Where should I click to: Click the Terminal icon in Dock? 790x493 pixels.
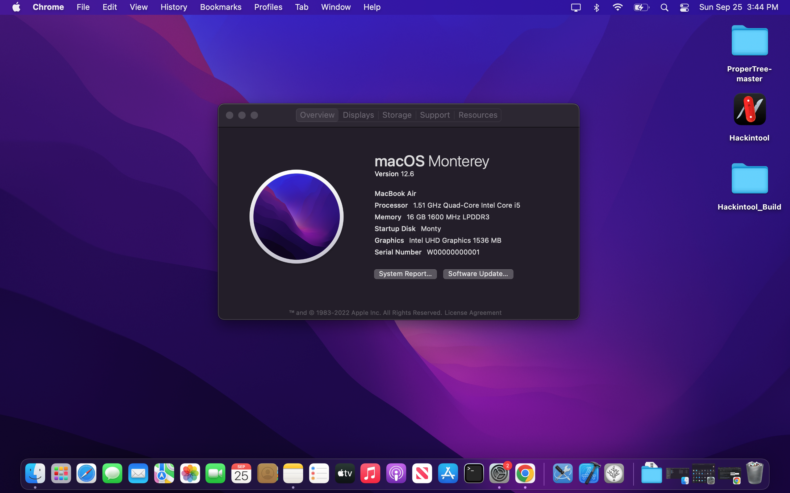point(474,473)
